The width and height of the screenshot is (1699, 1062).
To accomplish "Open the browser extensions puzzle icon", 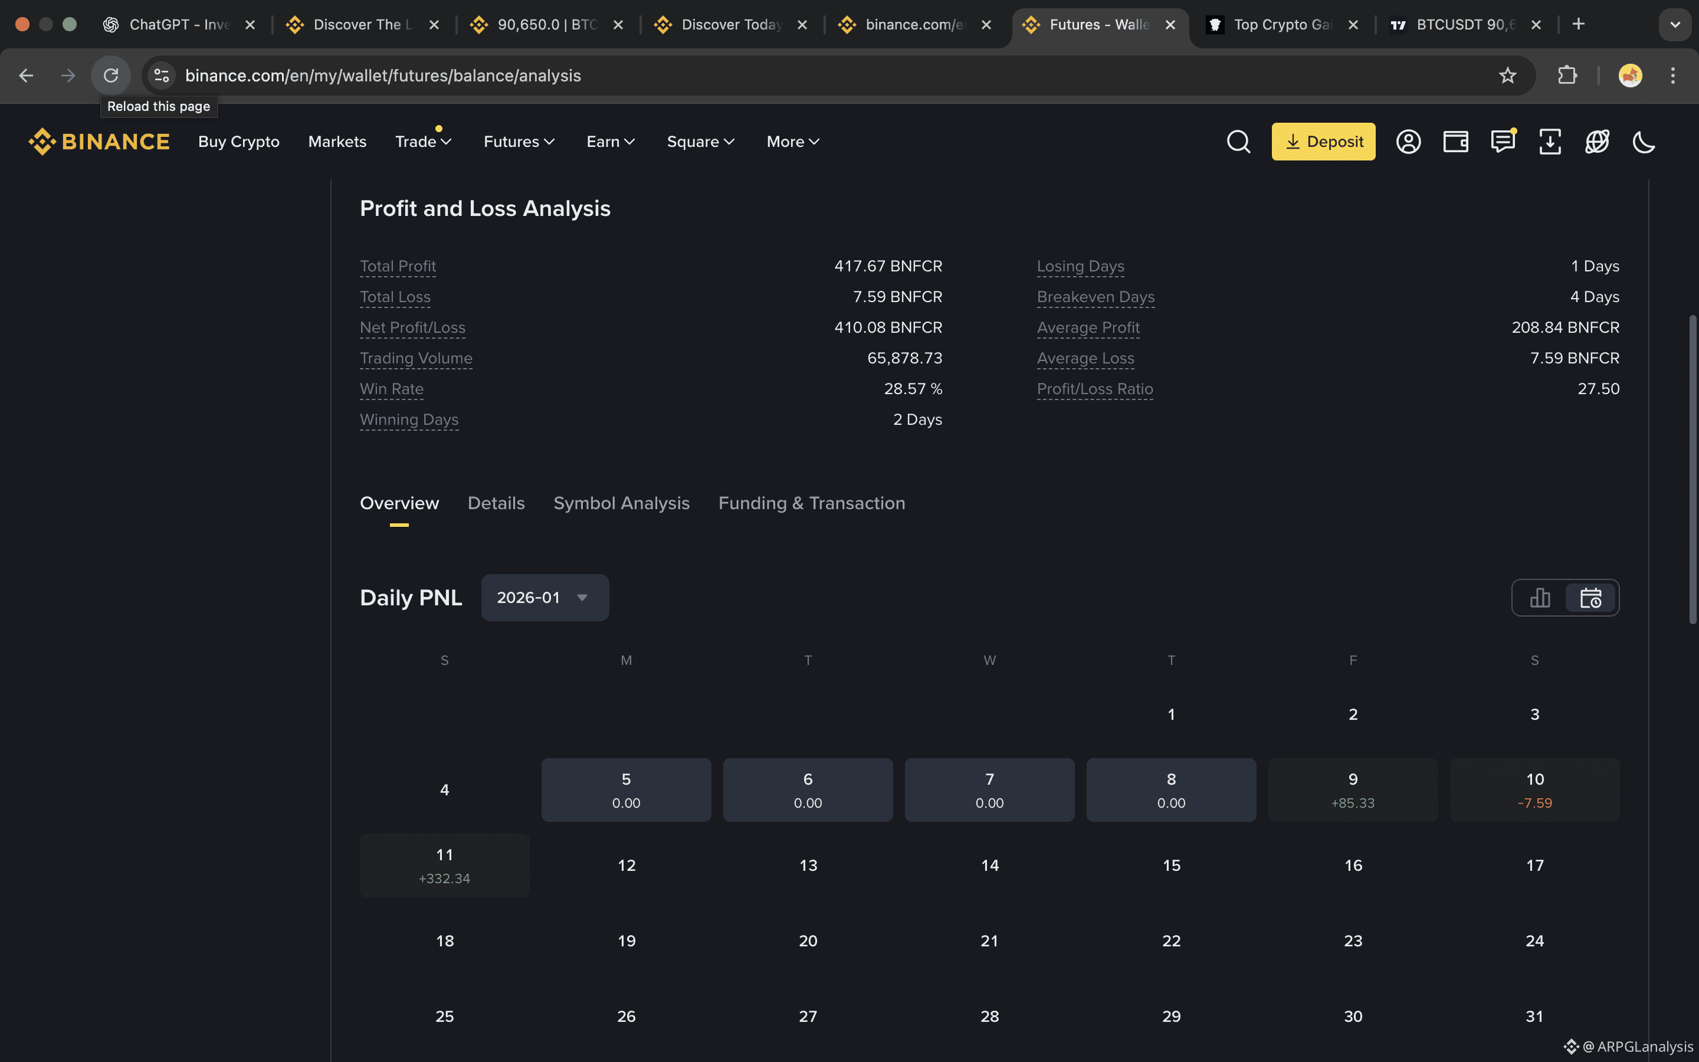I will [1567, 76].
